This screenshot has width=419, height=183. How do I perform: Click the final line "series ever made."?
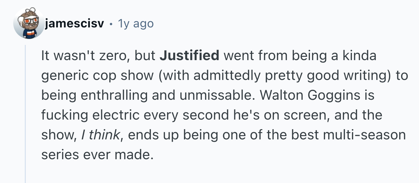pyautogui.click(x=97, y=155)
